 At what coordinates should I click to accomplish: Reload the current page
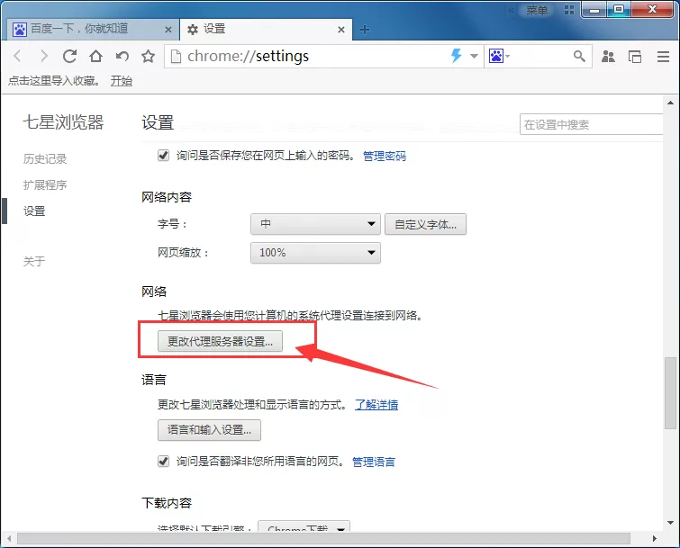tap(70, 56)
